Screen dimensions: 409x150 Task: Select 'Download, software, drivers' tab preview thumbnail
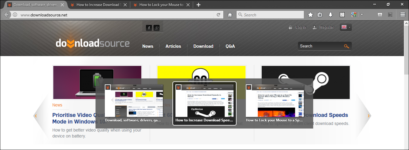coord(134,103)
